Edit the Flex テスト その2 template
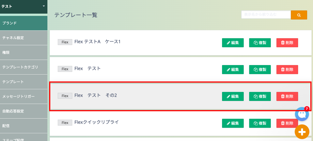Image resolution: width=313 pixels, height=141 pixels. point(233,96)
